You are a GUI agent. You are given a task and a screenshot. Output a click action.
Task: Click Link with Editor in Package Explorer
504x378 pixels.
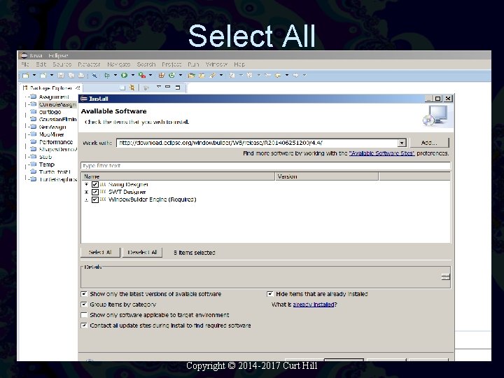point(132,87)
